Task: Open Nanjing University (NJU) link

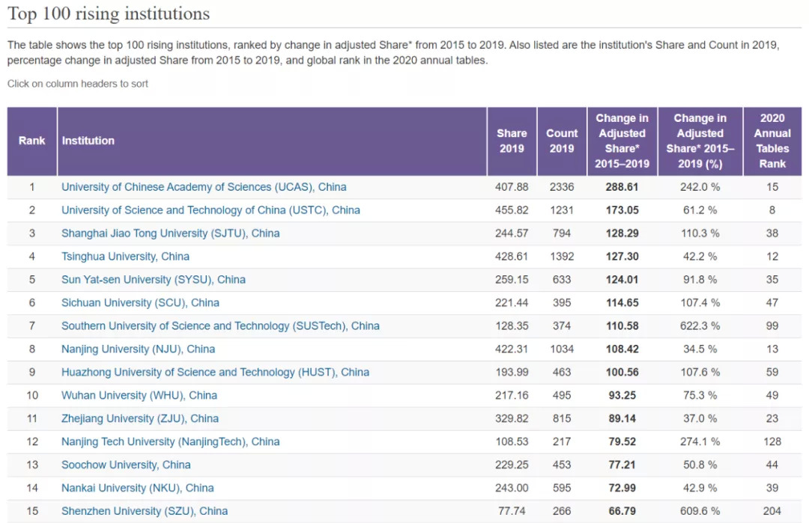Action: tap(138, 349)
